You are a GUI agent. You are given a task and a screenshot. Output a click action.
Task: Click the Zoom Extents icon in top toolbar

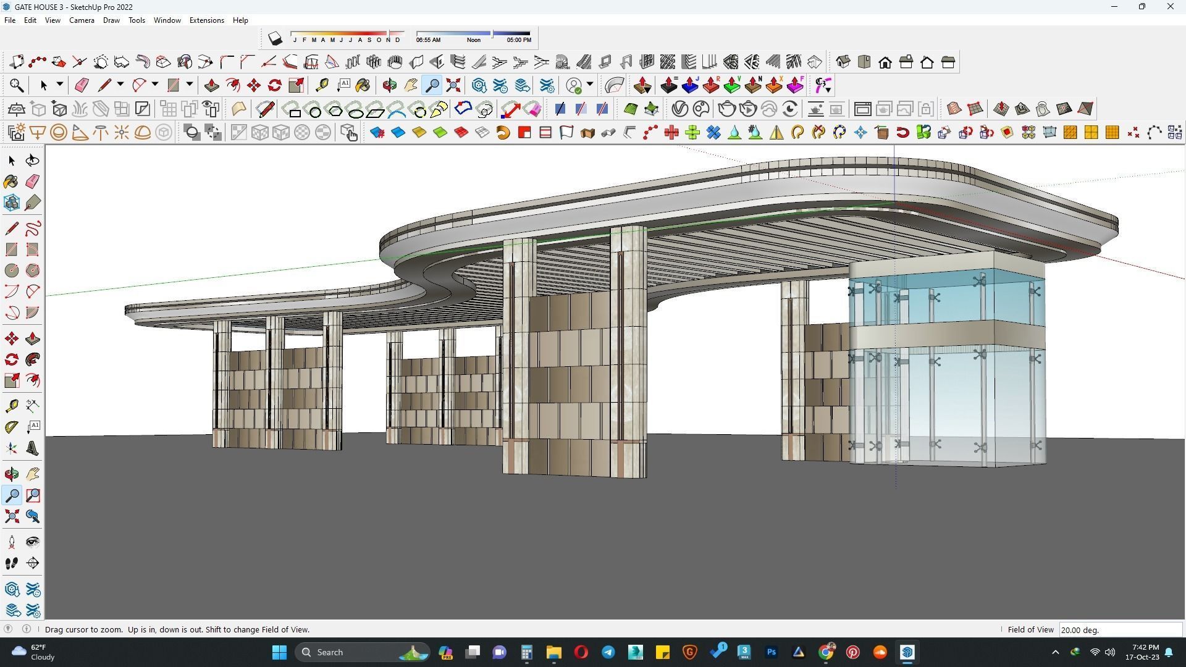click(453, 85)
